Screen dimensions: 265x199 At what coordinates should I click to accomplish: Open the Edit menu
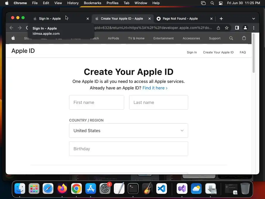coord(46,3)
